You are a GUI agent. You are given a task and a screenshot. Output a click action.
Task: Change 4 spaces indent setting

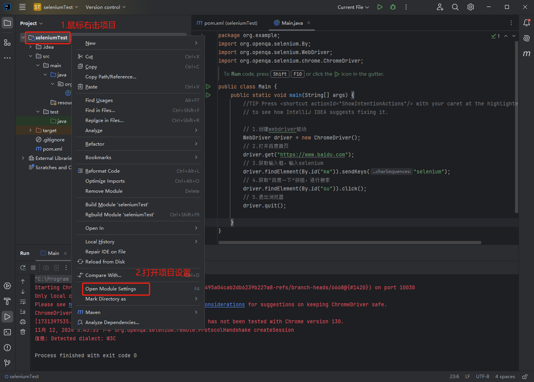pyautogui.click(x=505, y=377)
